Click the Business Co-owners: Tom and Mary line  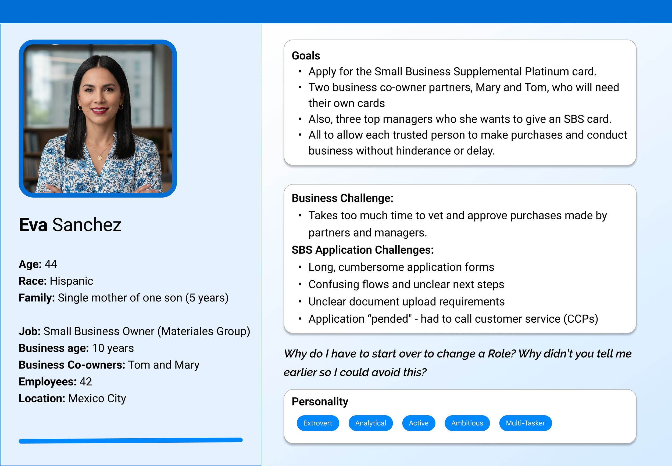109,365
